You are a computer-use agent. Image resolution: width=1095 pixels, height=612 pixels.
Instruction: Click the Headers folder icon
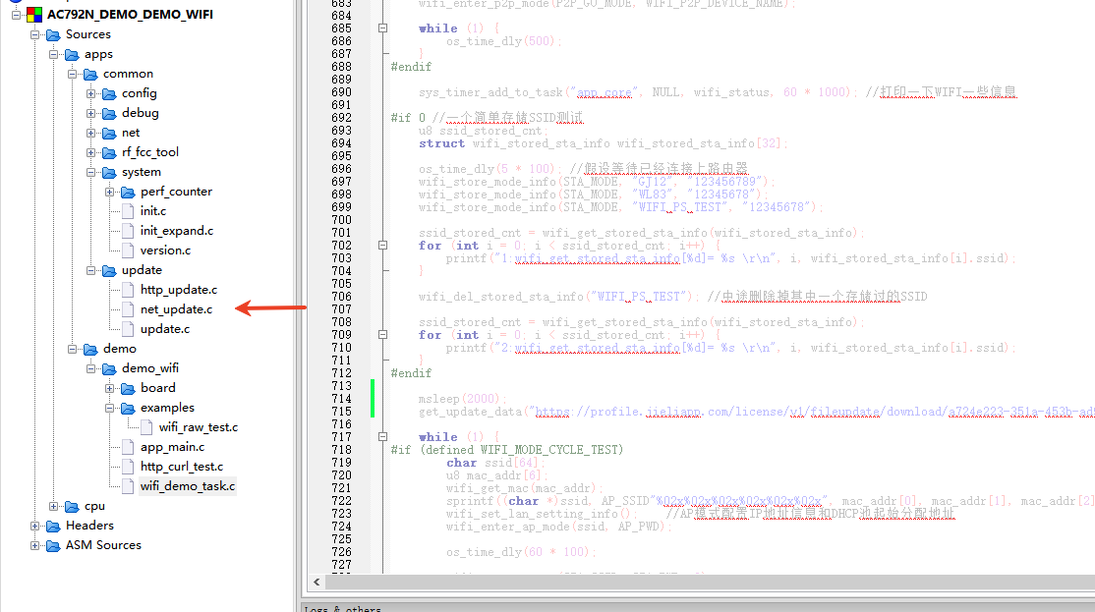53,526
